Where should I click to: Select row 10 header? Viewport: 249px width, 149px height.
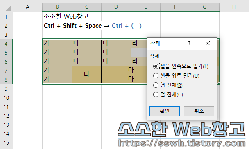tap(7, 98)
